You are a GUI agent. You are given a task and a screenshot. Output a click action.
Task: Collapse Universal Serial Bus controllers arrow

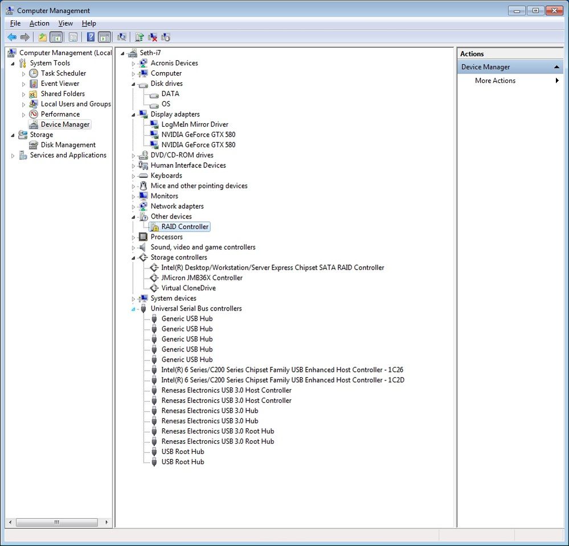tap(133, 309)
